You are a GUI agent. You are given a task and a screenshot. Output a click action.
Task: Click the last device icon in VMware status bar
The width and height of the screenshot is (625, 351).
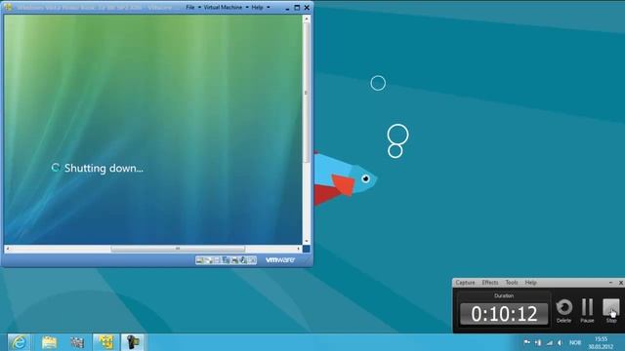(x=252, y=260)
